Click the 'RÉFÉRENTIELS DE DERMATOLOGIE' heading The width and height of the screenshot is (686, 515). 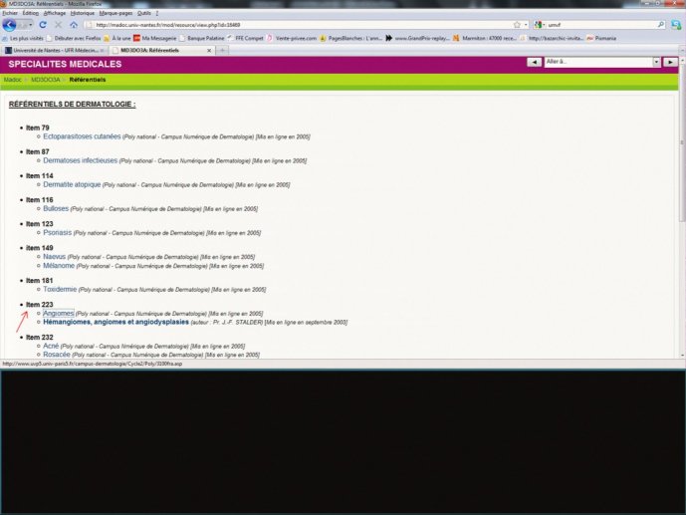(x=73, y=105)
